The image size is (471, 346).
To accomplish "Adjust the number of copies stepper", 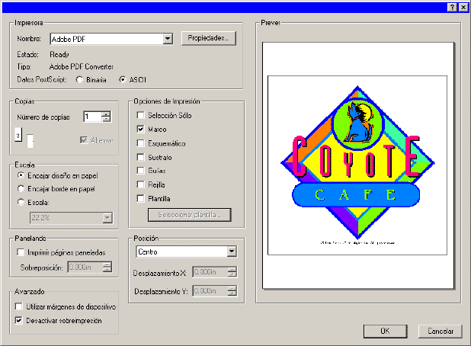I will (106, 117).
